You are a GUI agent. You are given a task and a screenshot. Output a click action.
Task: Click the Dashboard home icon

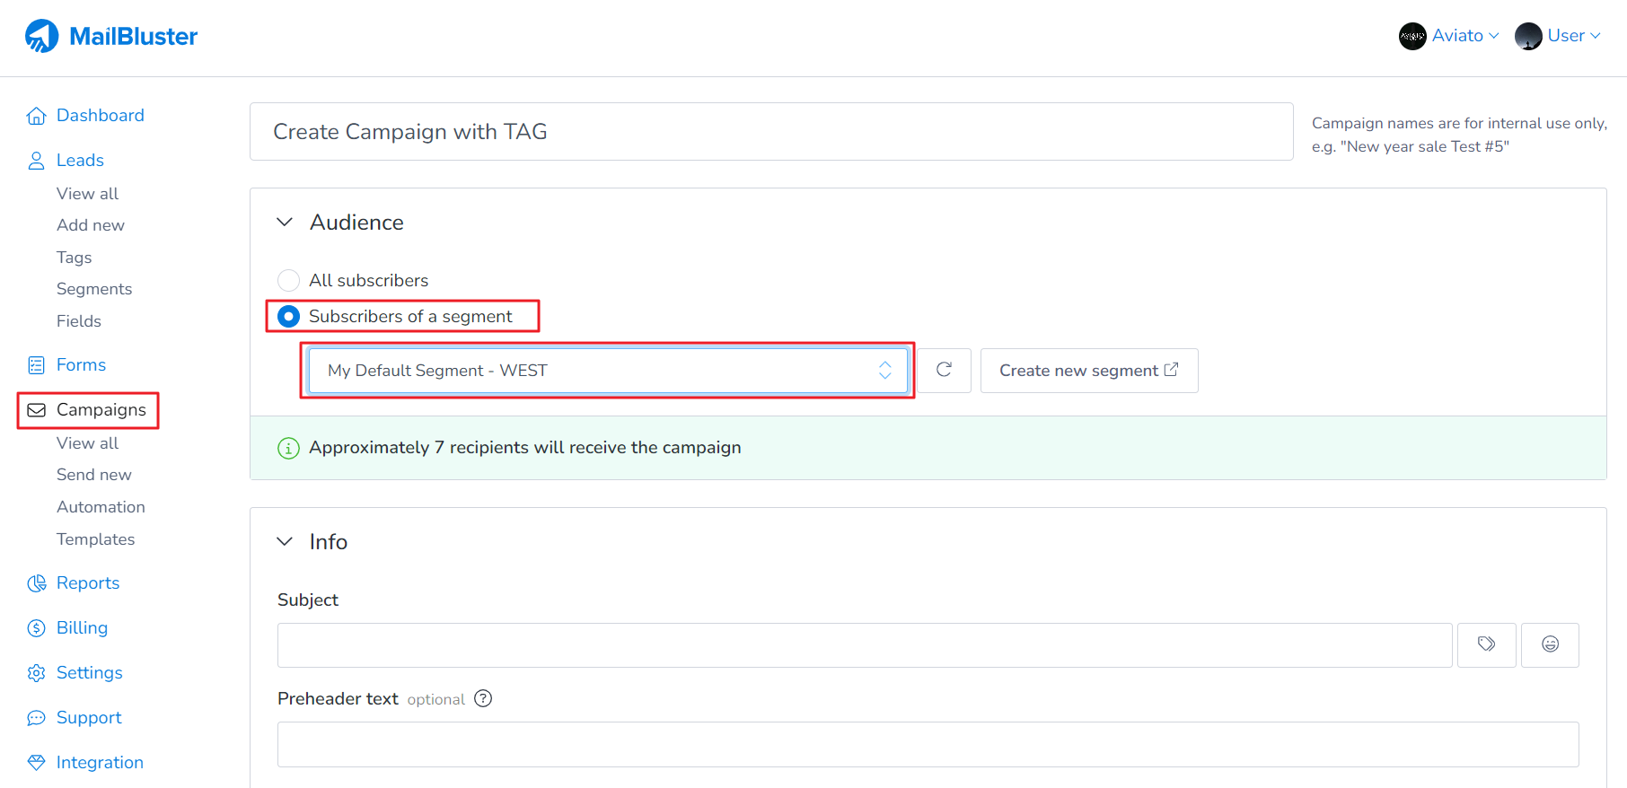coord(36,116)
